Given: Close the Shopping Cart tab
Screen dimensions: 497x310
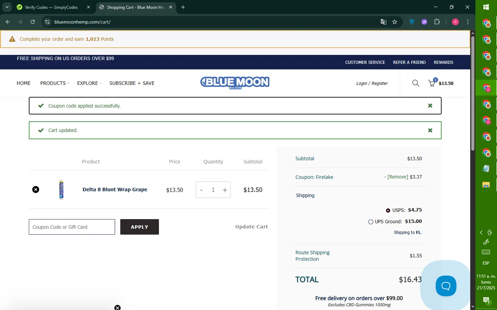Looking at the screenshot, I should [171, 7].
